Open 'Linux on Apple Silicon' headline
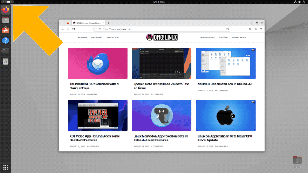The width and height of the screenshot is (308, 173). 225,138
